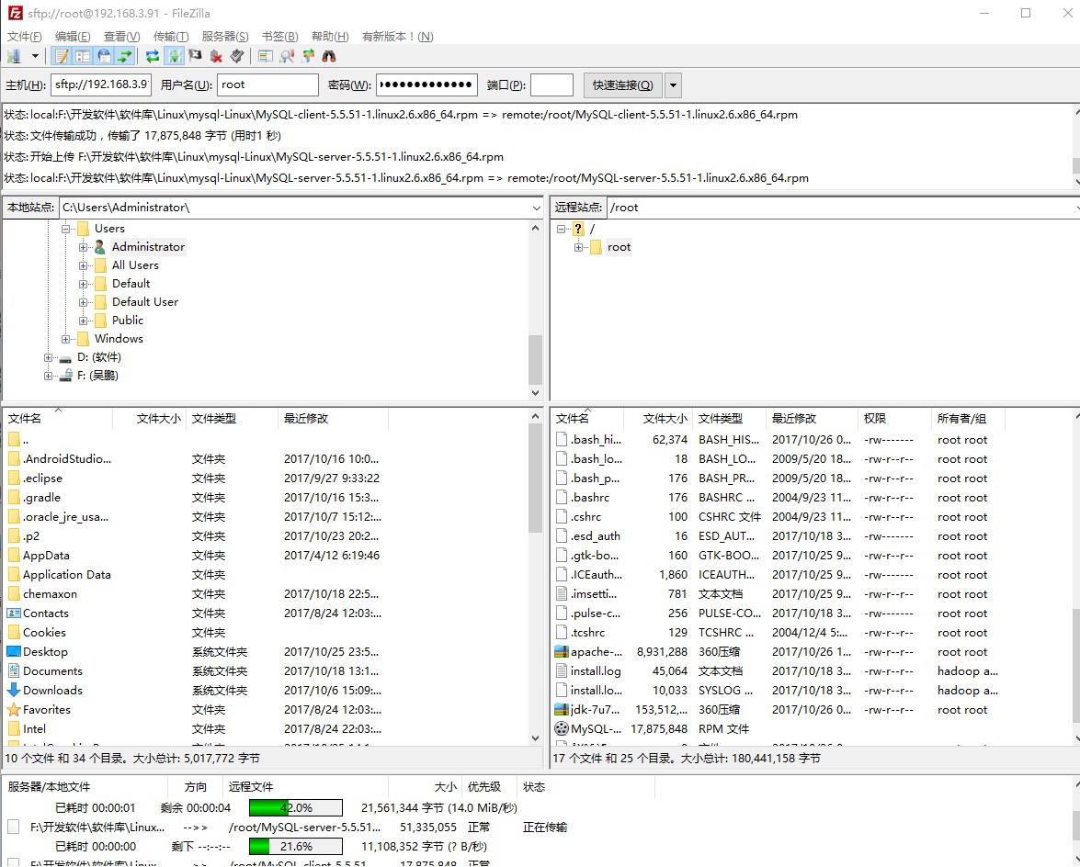Open directory listing filters icon
Screen dimensions: 1080x867
pyautogui.click(x=266, y=56)
